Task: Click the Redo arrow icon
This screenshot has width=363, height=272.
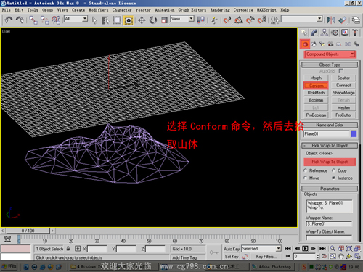Action: [x=20, y=20]
